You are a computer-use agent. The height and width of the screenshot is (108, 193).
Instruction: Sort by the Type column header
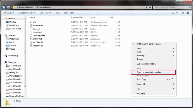(99, 17)
